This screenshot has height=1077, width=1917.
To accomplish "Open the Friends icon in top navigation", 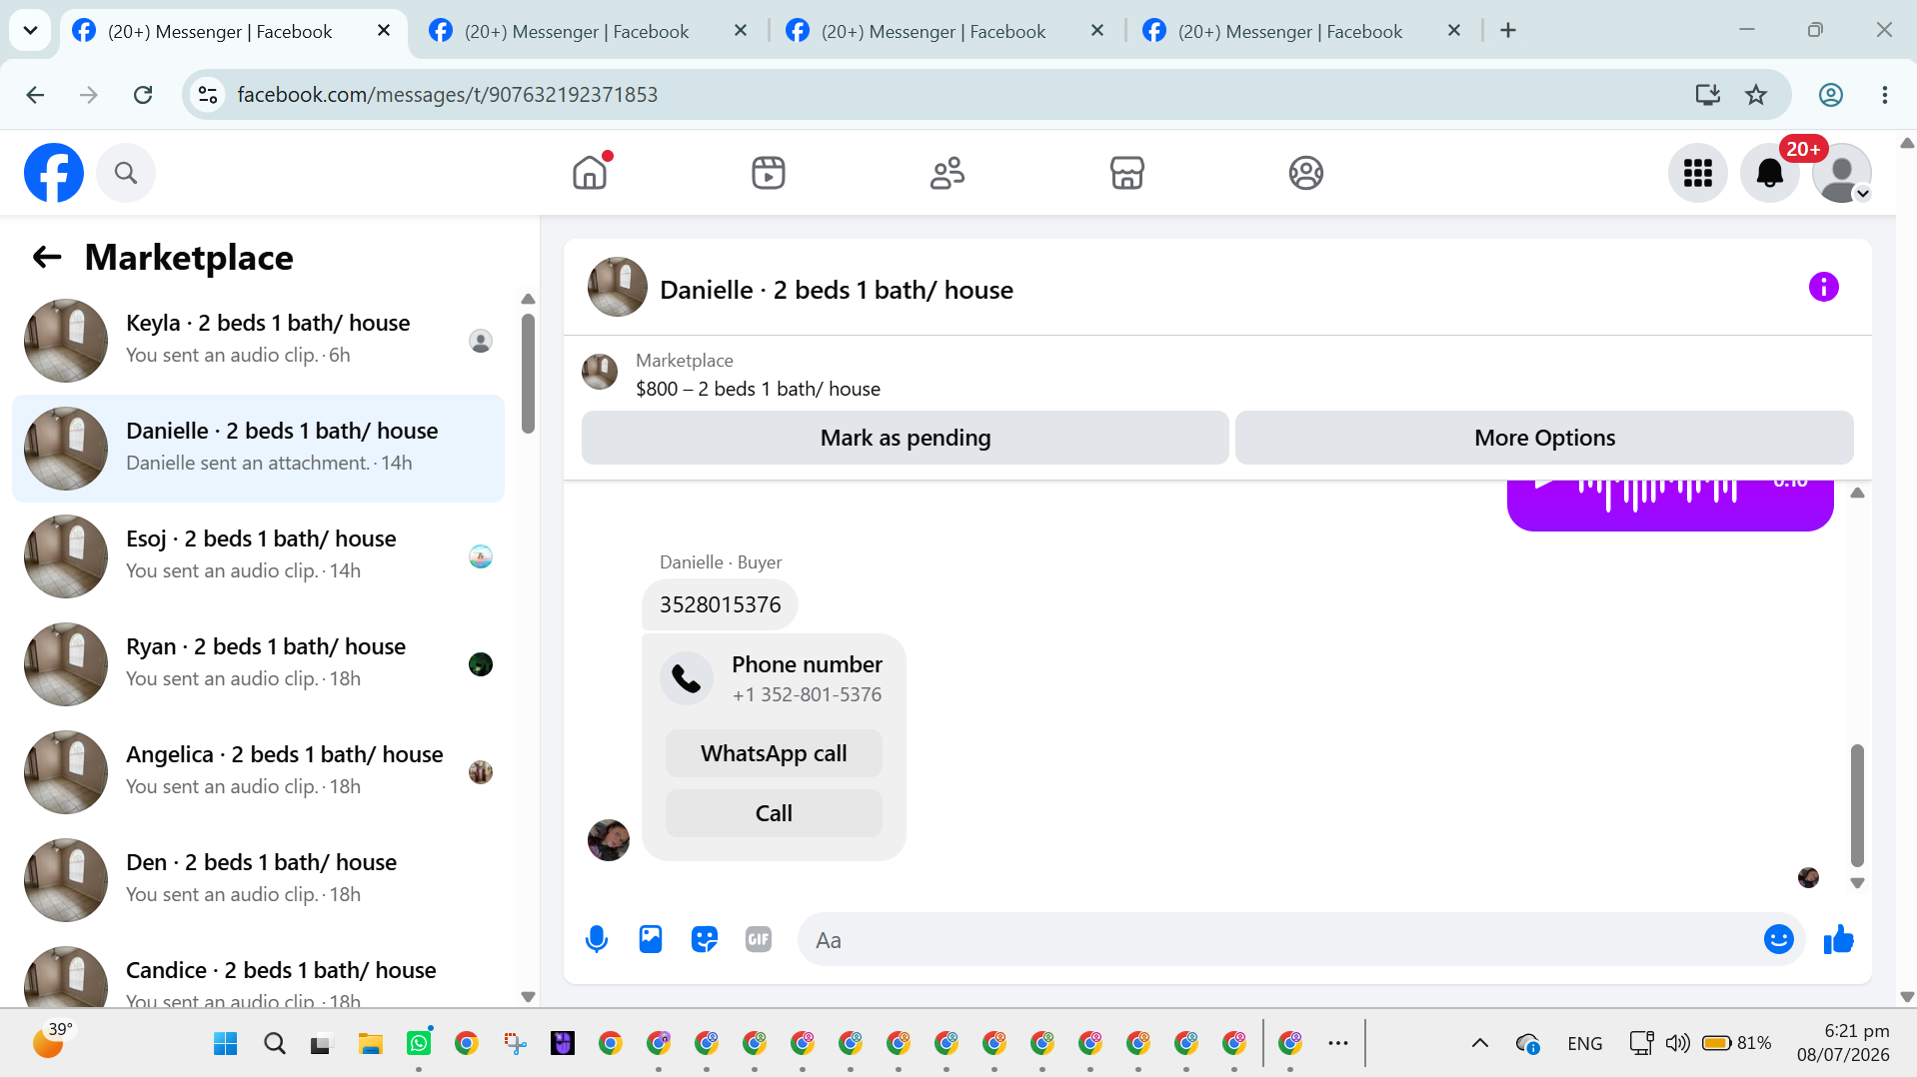I will tap(948, 173).
